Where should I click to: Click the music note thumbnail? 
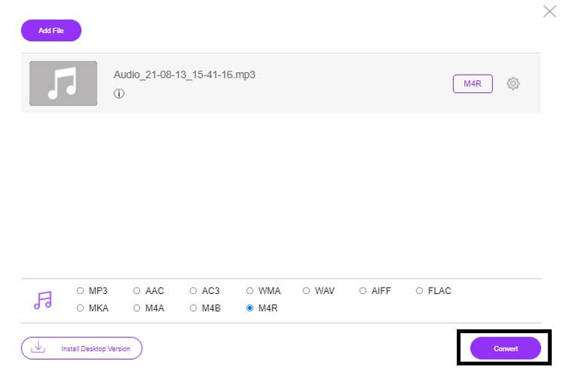[63, 84]
